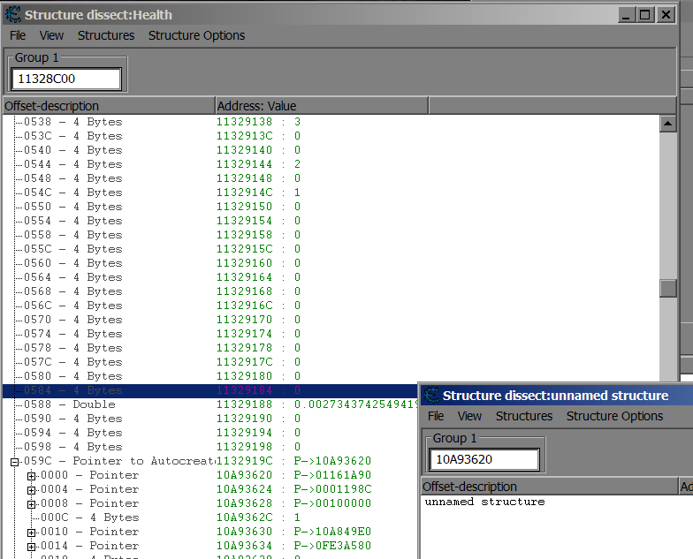Expand the 0004 Pointer child node

click(31, 489)
